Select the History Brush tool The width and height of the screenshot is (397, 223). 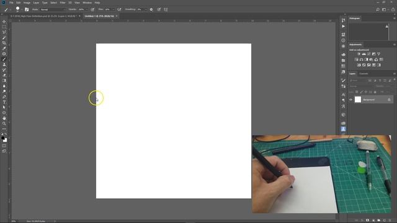[x=4, y=70]
